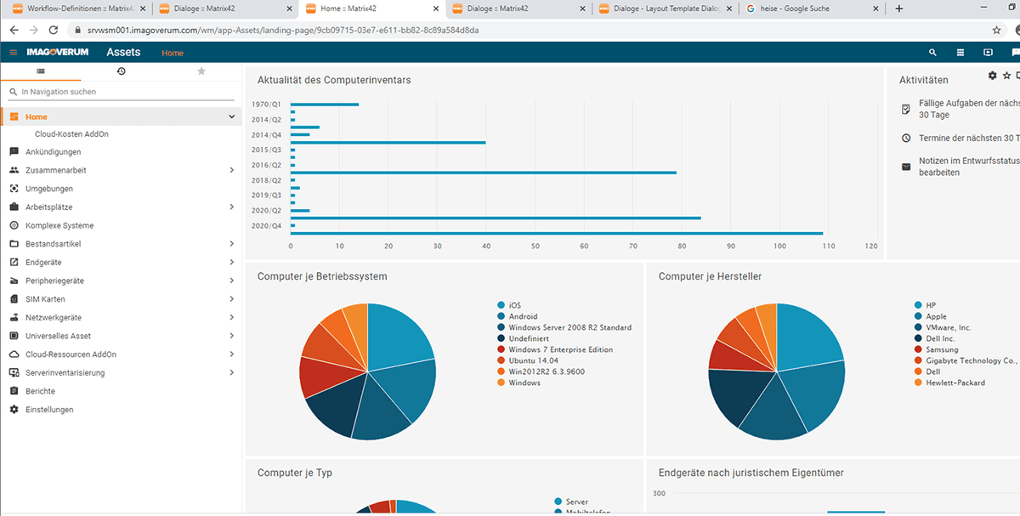The width and height of the screenshot is (1020, 516).
Task: Click the SIM Karten card icon
Action: pyautogui.click(x=14, y=299)
